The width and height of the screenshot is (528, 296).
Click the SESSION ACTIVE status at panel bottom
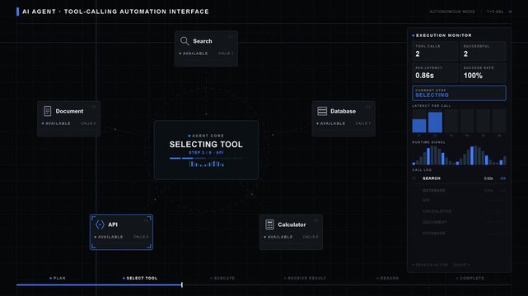pos(430,265)
